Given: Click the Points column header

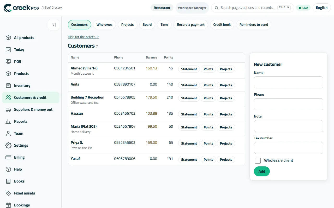Looking at the screenshot, I should [x=168, y=57].
